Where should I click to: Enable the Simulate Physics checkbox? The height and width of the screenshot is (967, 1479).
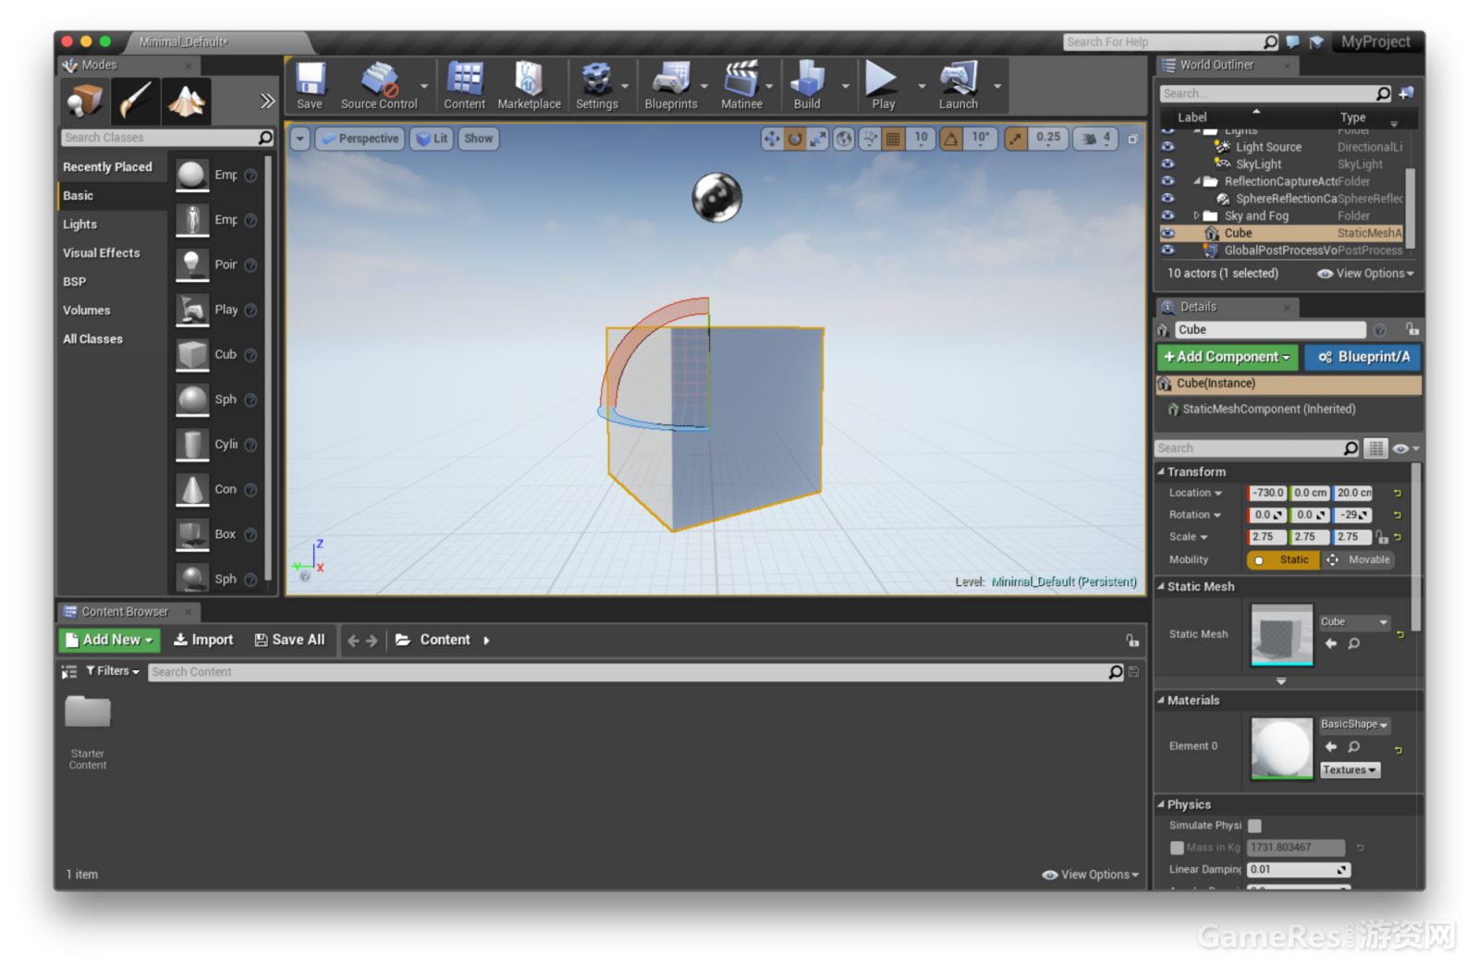[1254, 826]
